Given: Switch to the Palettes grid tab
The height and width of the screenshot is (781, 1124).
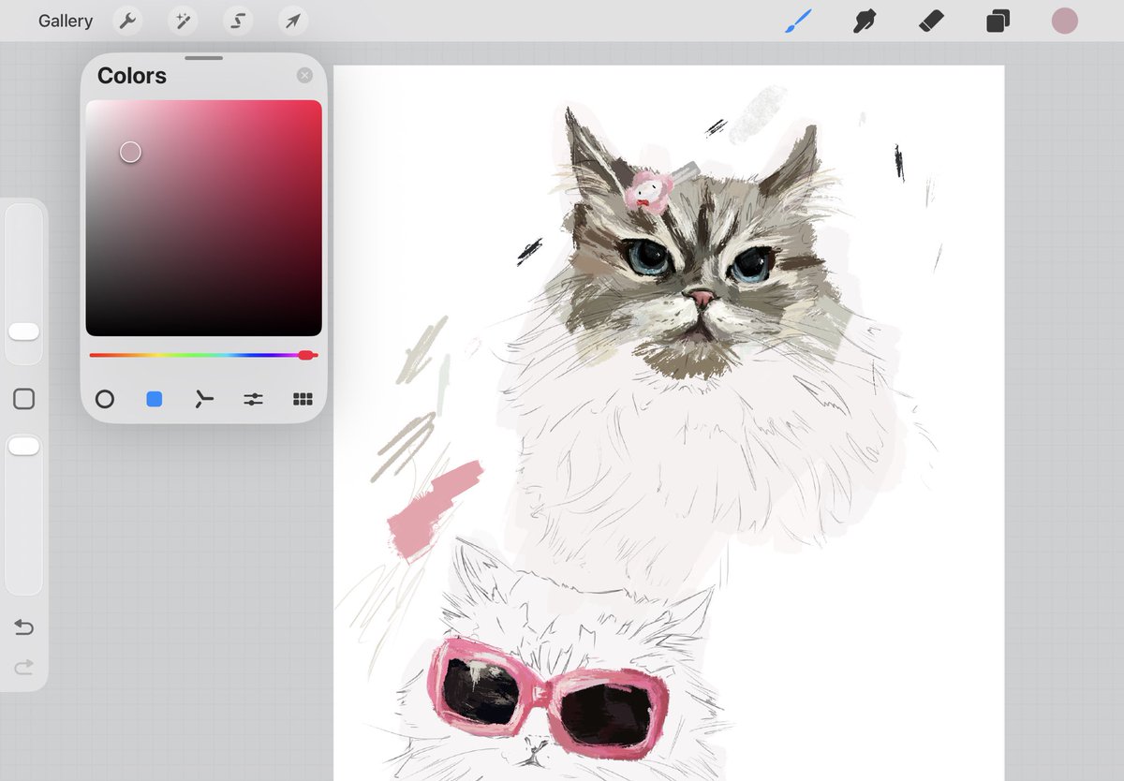Looking at the screenshot, I should pyautogui.click(x=303, y=399).
